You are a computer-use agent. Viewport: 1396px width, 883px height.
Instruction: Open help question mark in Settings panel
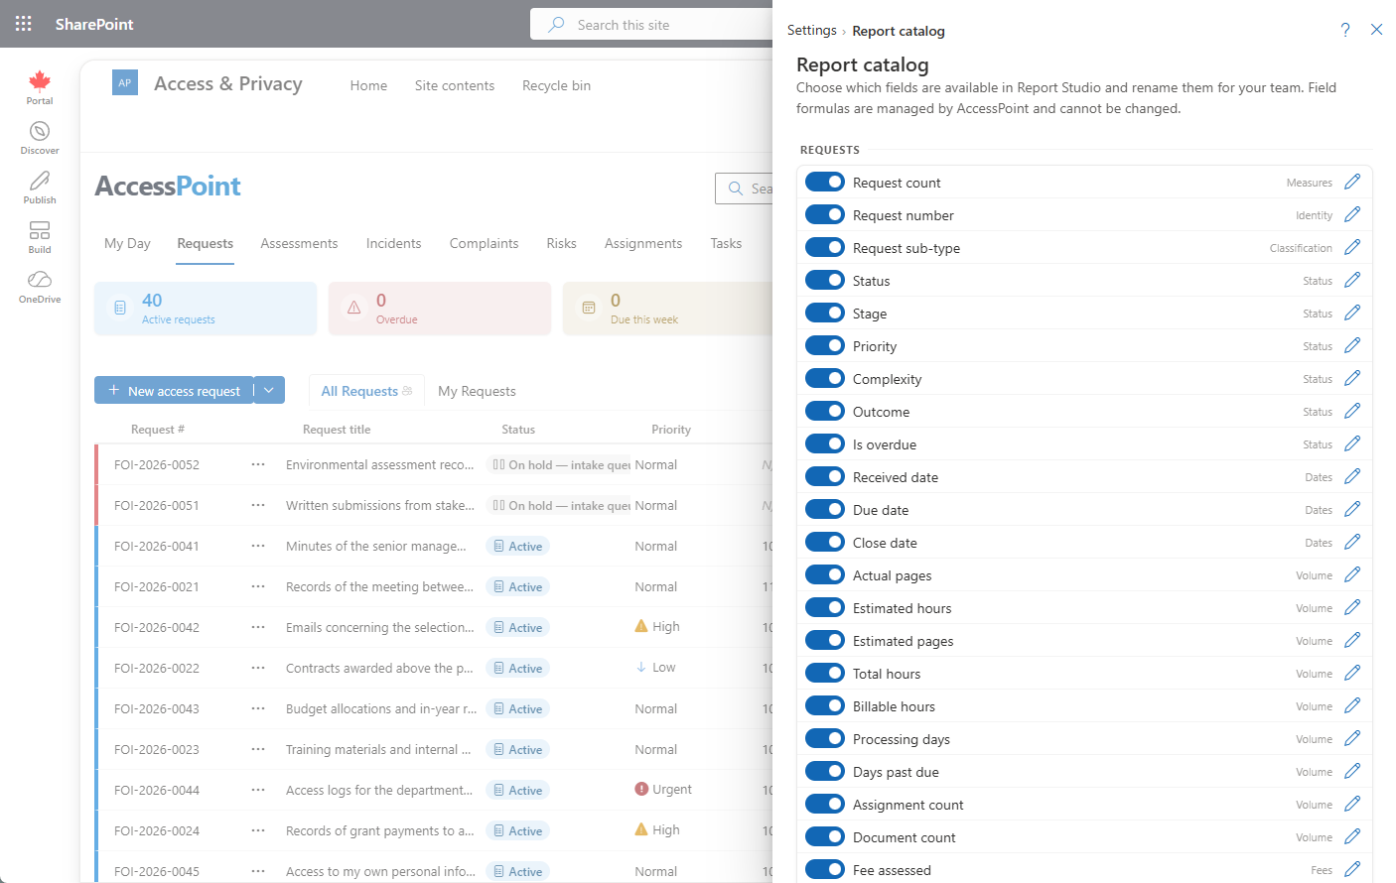[1345, 30]
